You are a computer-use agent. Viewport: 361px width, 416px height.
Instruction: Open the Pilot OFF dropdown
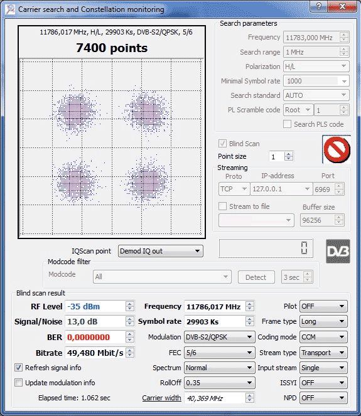coord(323,306)
